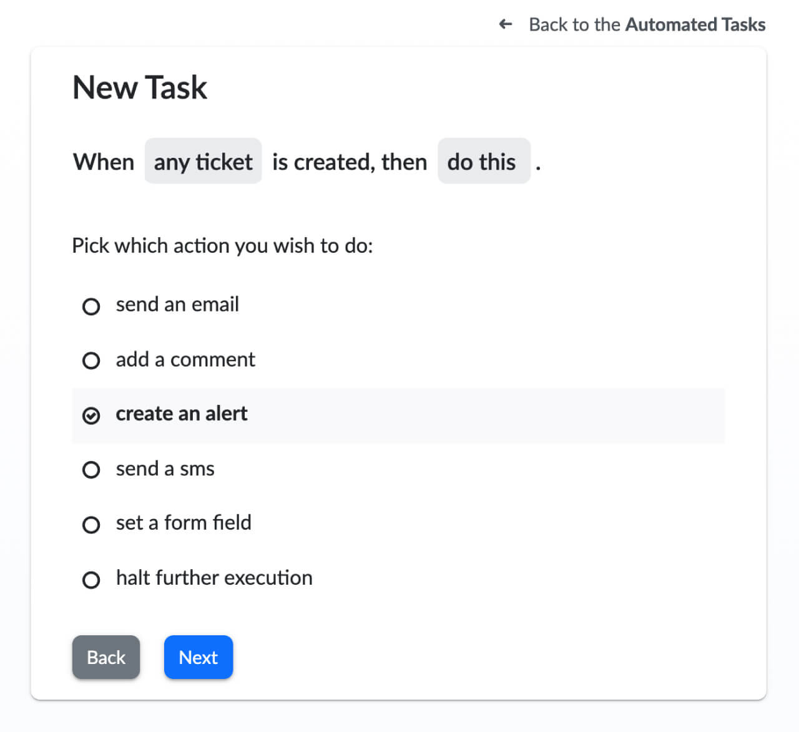Click the 'New Task' heading
This screenshot has width=799, height=732.
point(140,87)
